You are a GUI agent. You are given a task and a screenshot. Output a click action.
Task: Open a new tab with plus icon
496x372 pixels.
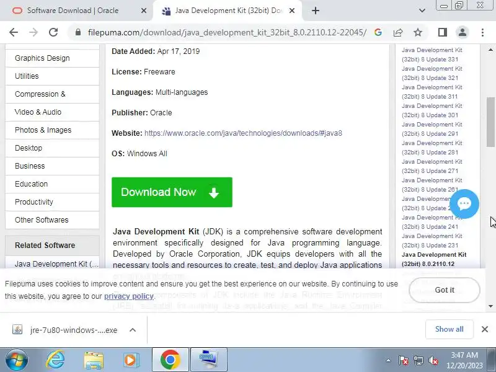pyautogui.click(x=316, y=11)
